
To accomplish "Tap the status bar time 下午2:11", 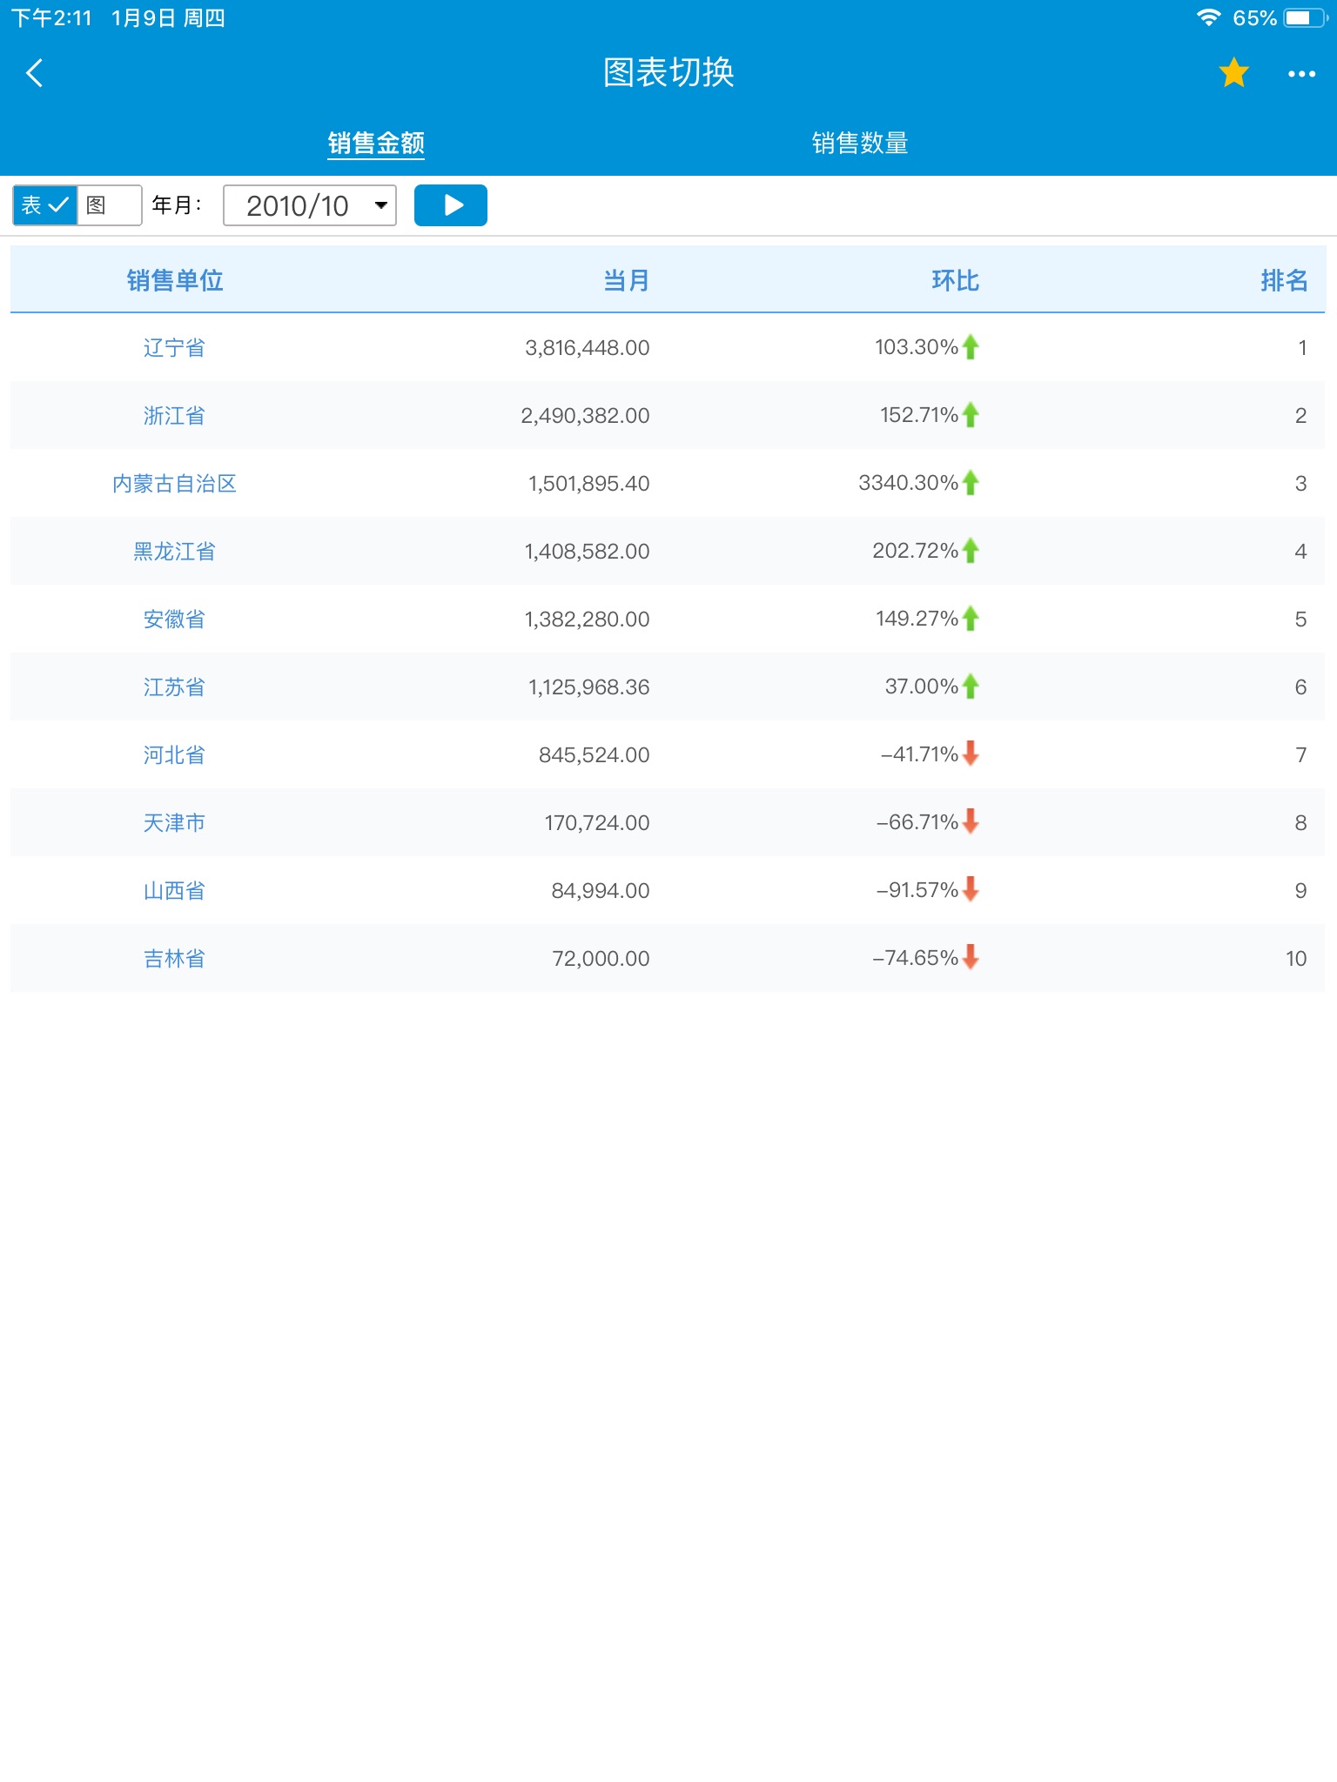I will 51,18.
